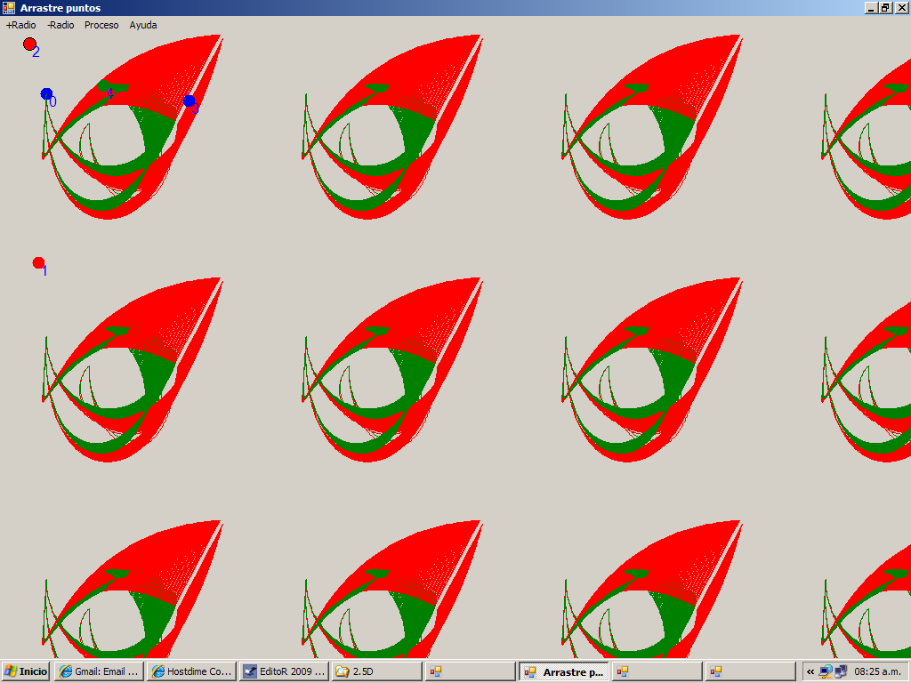This screenshot has height=683, width=911.
Task: Open the Proceso menu
Action: point(101,25)
